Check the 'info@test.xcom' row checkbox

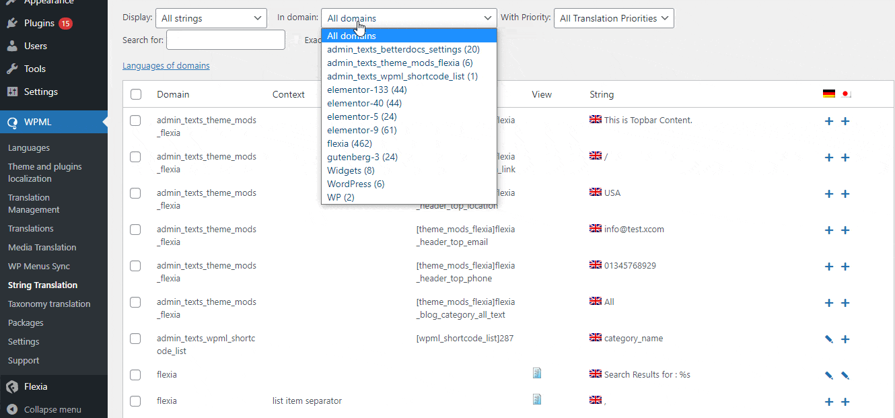(x=136, y=230)
